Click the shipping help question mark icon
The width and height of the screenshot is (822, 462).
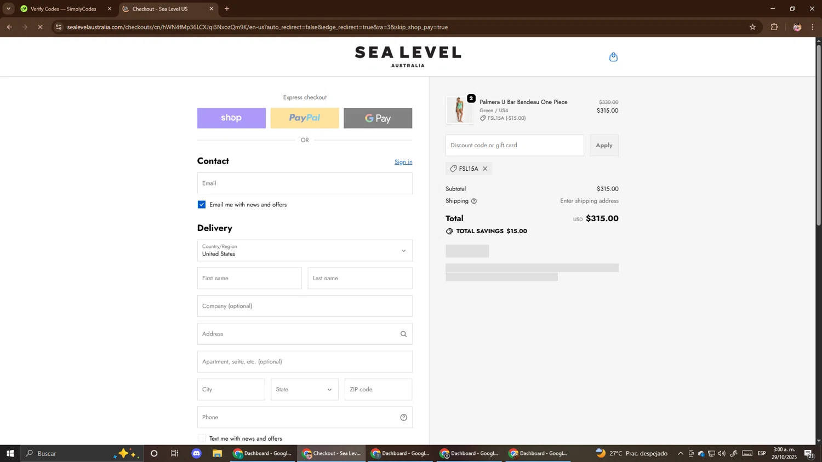click(474, 201)
